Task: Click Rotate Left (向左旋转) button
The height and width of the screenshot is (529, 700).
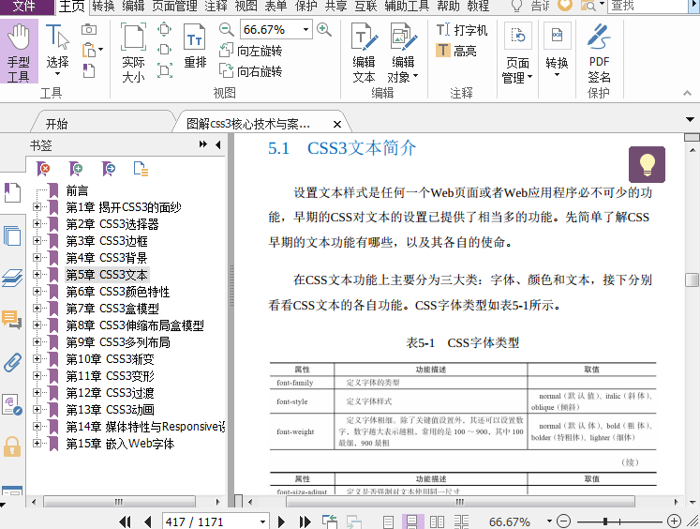Action: coord(251,51)
